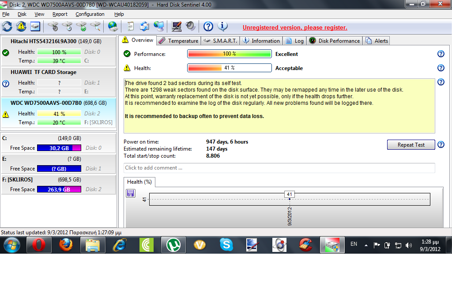Switch to the Disk Performance tab

(335, 41)
